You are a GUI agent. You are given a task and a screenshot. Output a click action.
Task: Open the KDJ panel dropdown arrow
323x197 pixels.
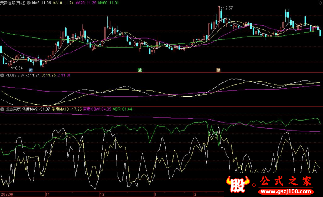click(2, 75)
